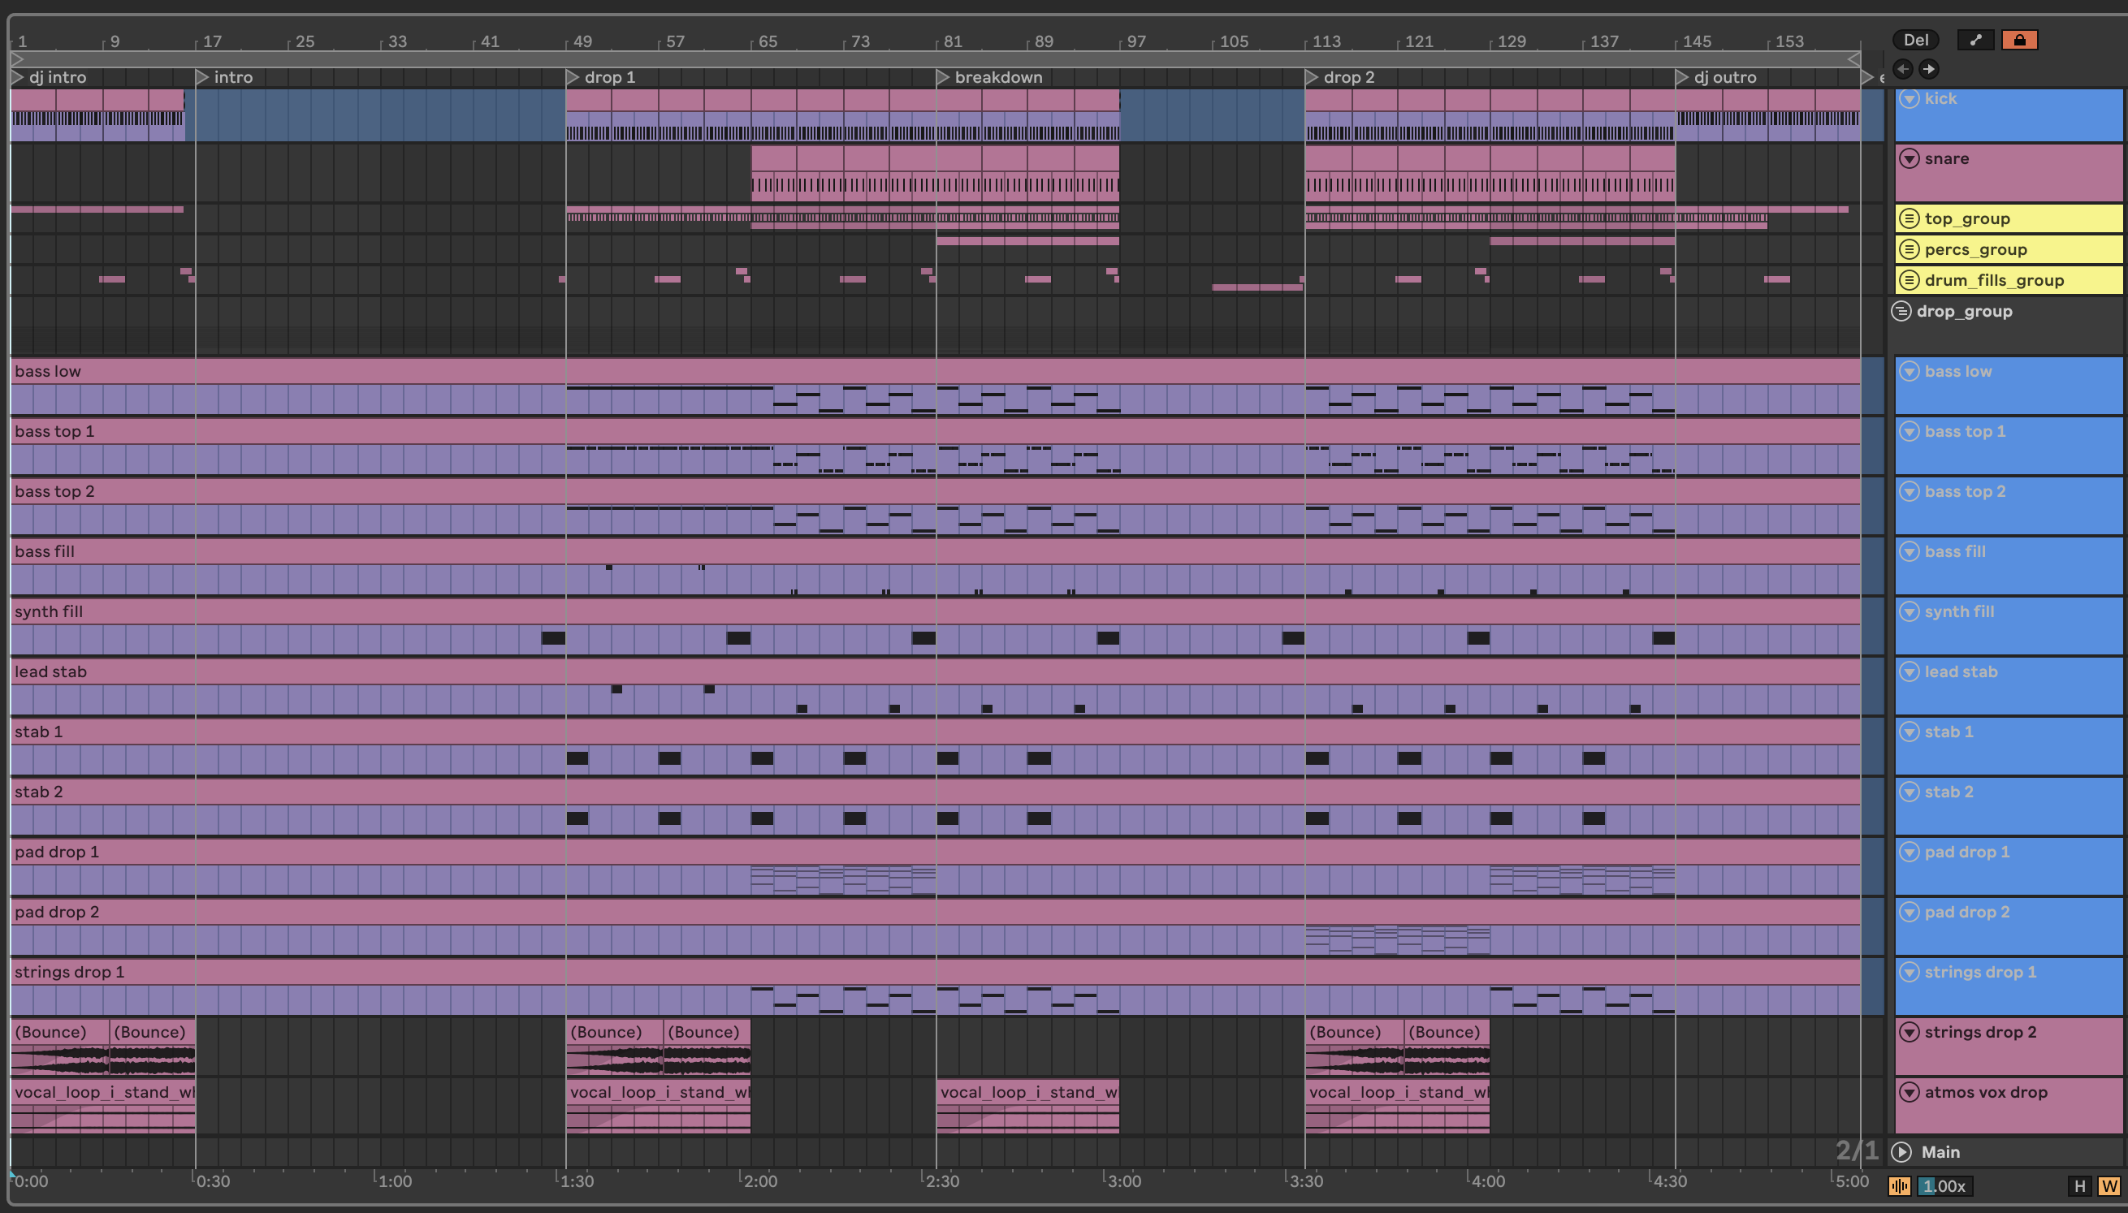Click the kick track blue color header

2009,115
